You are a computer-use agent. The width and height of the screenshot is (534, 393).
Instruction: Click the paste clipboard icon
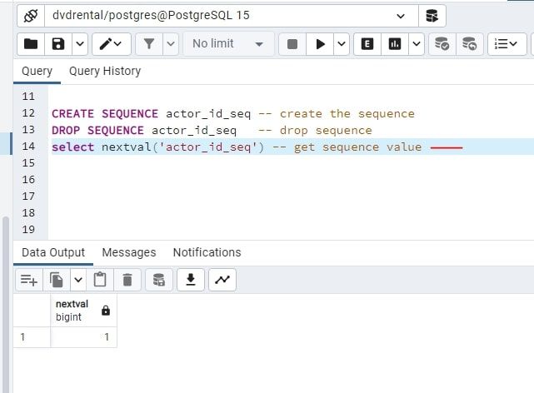[100, 280]
